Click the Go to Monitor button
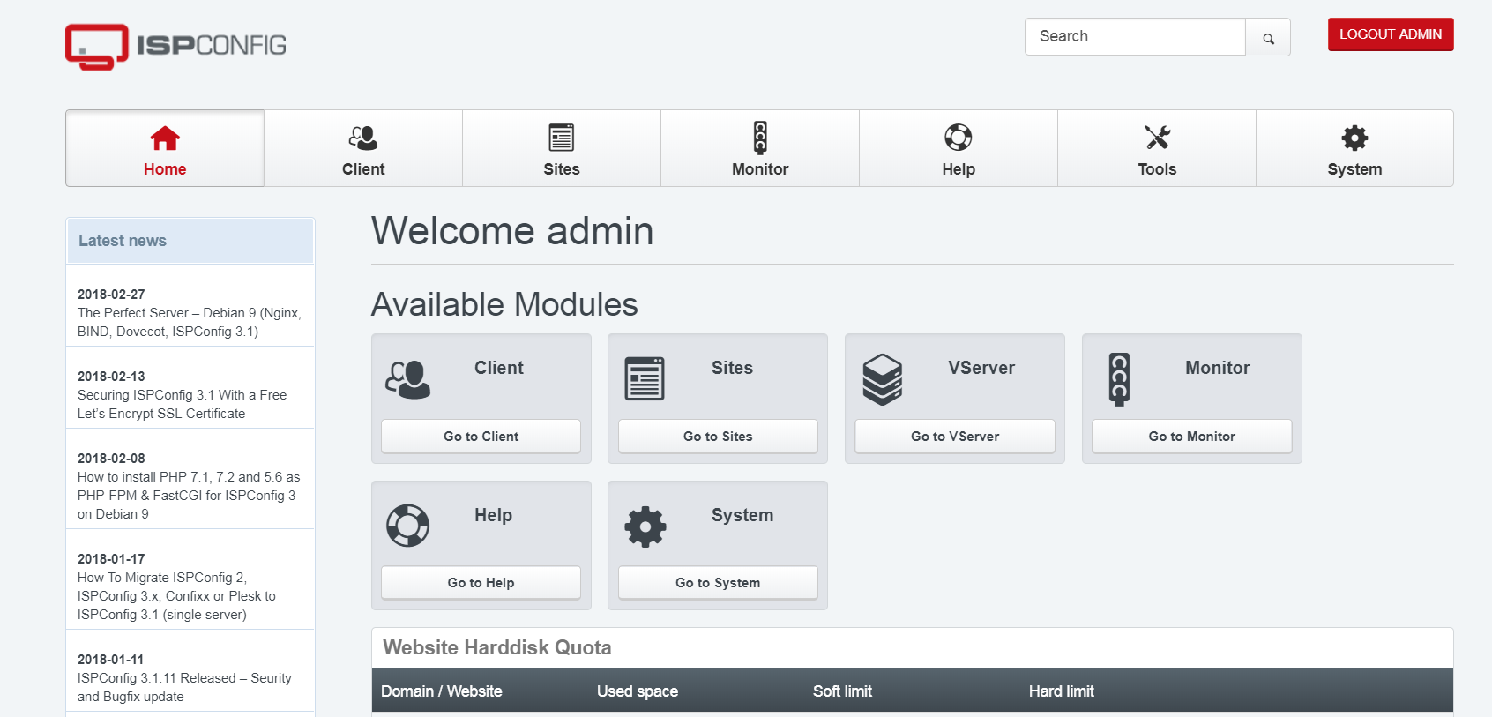The width and height of the screenshot is (1492, 717). [x=1192, y=436]
